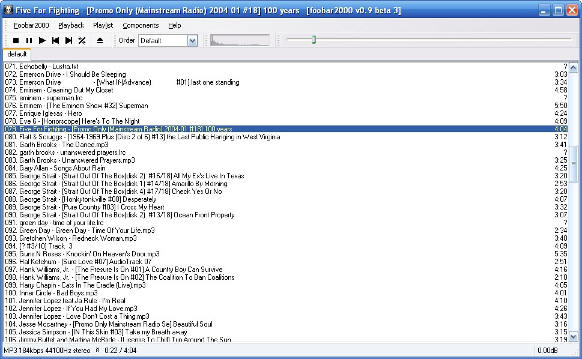Select track 075 eminem - superman.lrc
Screen dimensions: 582x359
[285, 98]
